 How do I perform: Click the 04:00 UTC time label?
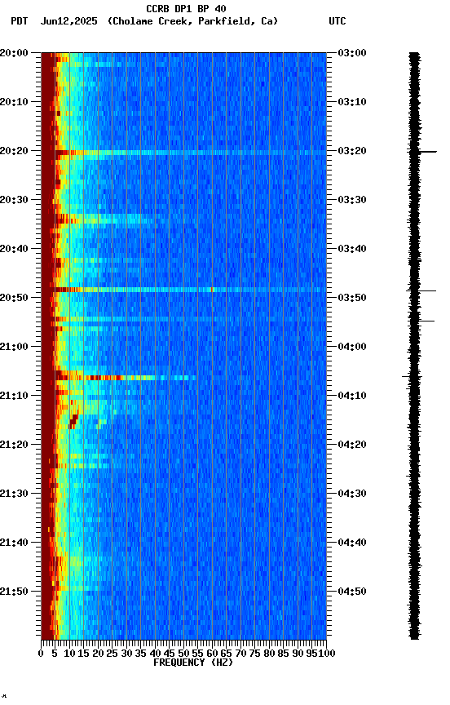click(352, 347)
